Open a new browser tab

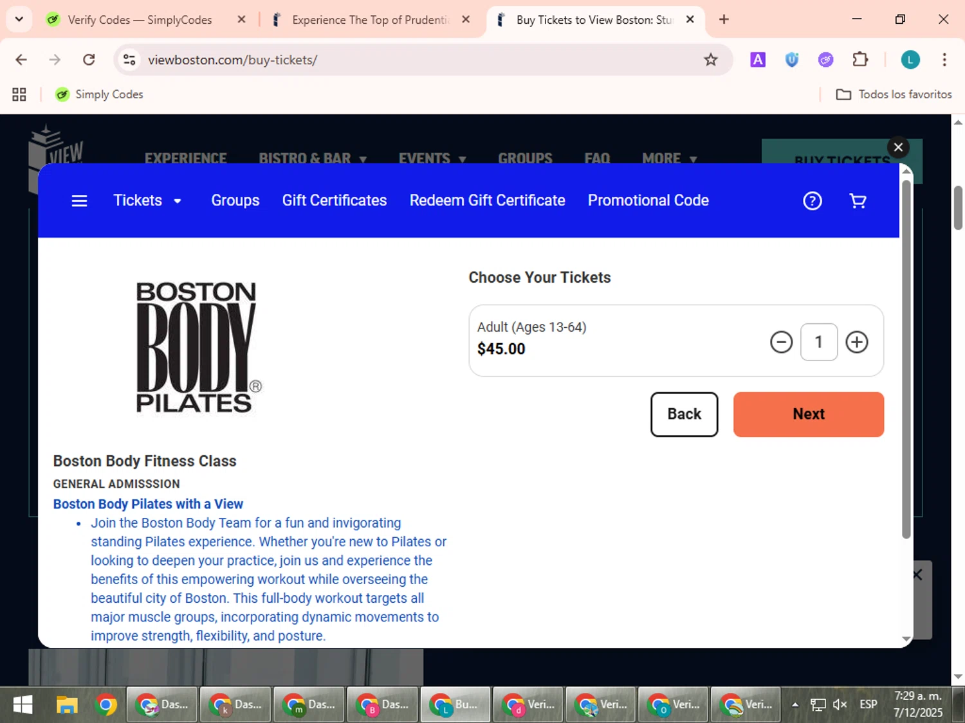724,19
